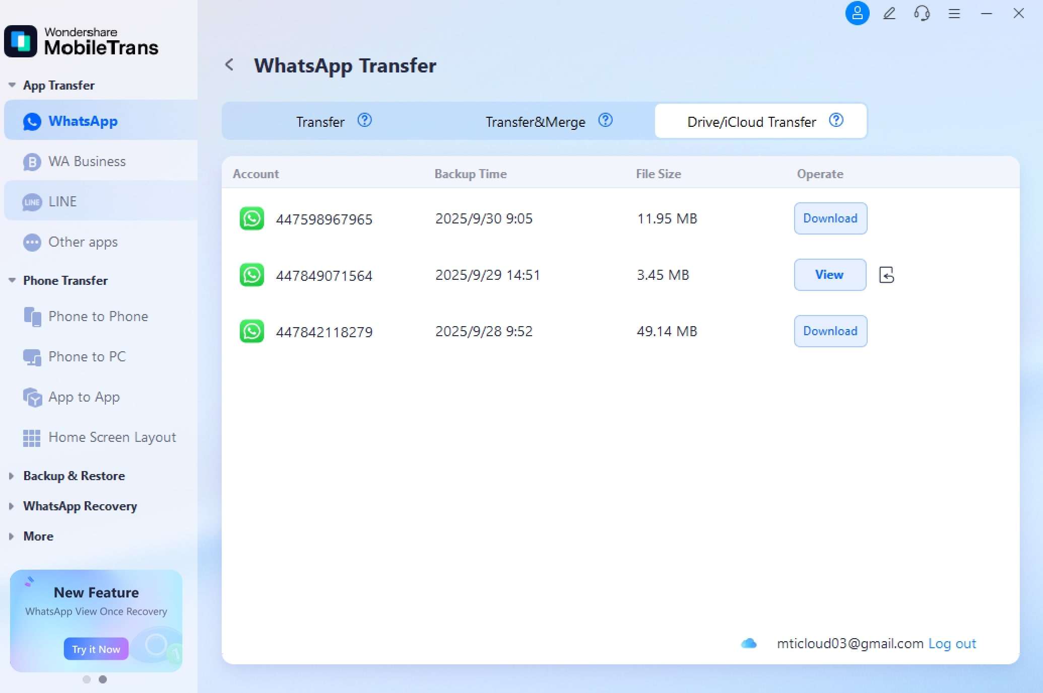The height and width of the screenshot is (693, 1043).
Task: Select the second carousel dot under New Feature
Action: coord(104,679)
